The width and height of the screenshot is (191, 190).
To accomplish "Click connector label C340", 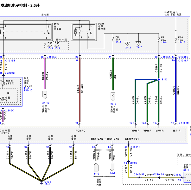I will [x=137, y=174].
